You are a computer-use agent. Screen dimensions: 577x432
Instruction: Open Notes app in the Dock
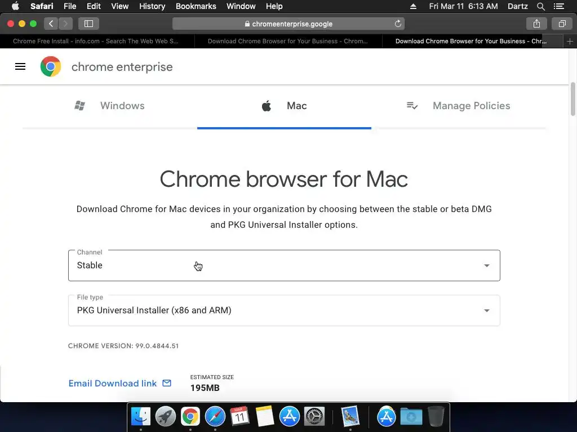[265, 417]
